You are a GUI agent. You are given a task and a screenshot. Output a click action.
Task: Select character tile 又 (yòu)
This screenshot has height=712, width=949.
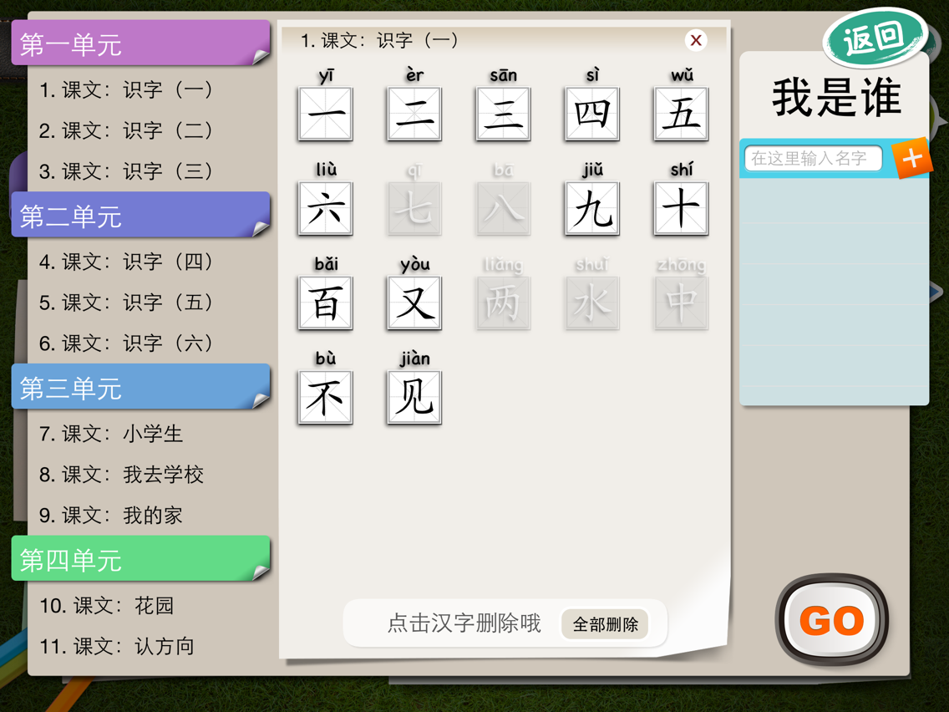(x=414, y=303)
